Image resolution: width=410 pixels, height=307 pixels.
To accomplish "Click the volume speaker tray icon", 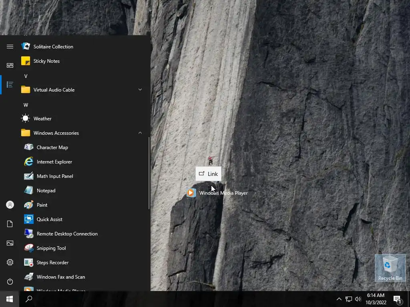I will click(358, 299).
